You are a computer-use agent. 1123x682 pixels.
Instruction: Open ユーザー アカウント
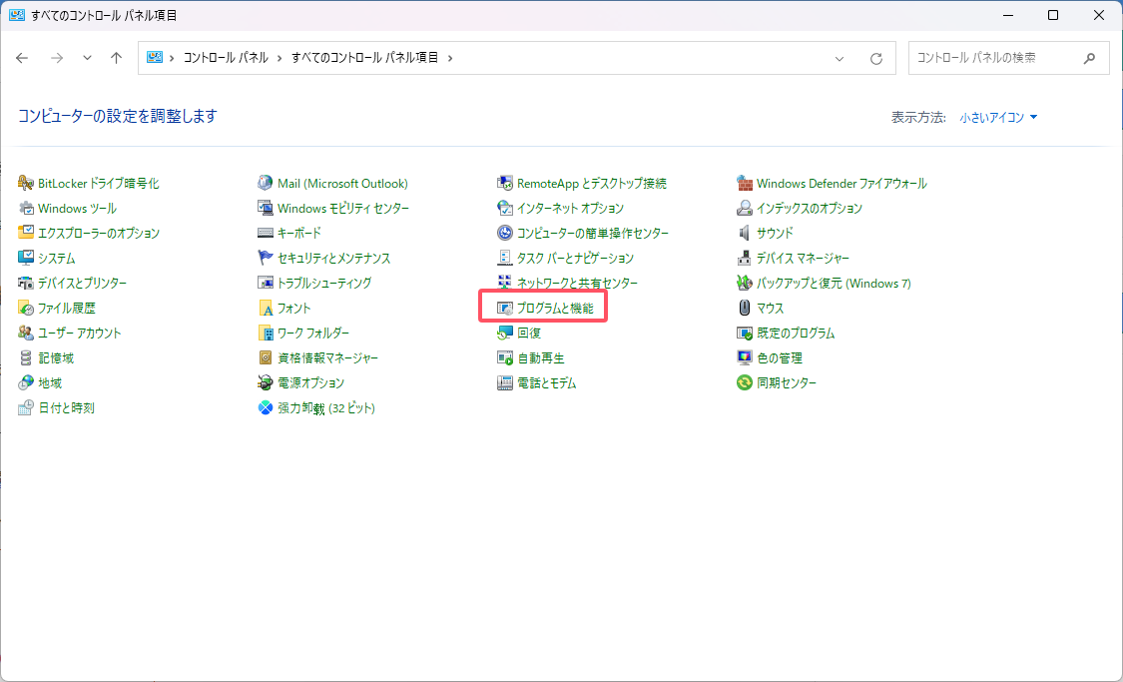(x=78, y=333)
